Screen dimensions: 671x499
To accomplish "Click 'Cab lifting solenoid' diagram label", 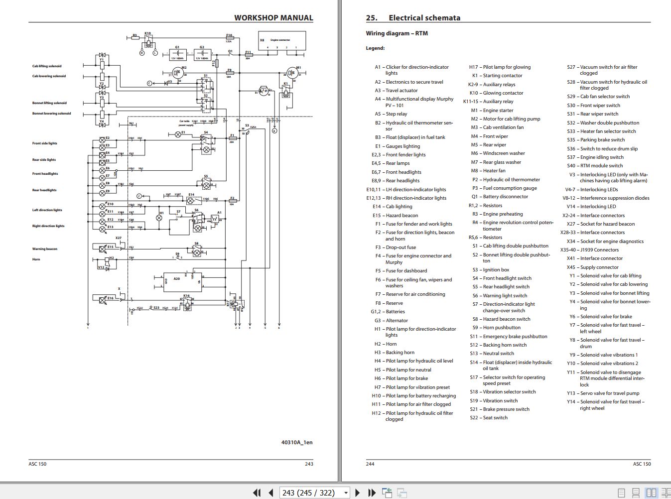I will [47, 66].
